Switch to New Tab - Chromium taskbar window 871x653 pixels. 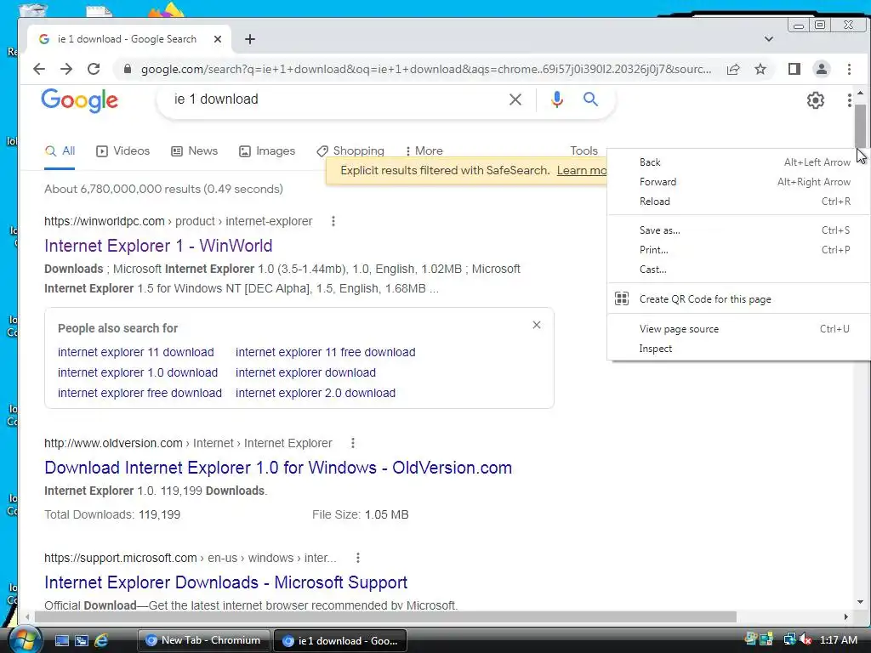pos(203,640)
